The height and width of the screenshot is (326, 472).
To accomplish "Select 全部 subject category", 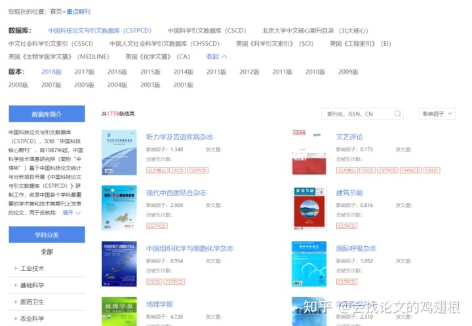I will (47, 251).
